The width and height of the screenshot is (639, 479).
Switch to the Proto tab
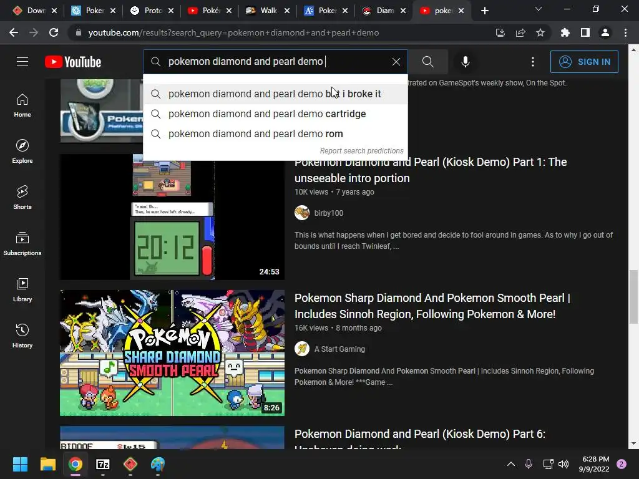(x=153, y=11)
